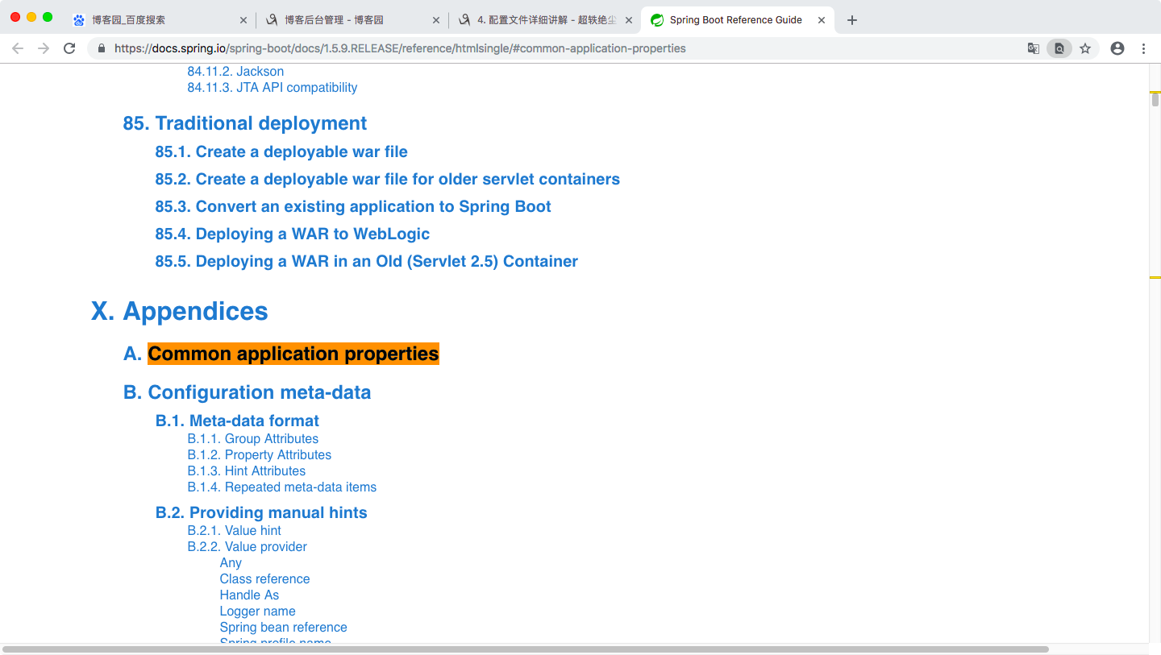
Task: Click the vertical scrollbar thumb
Action: pyautogui.click(x=1155, y=100)
